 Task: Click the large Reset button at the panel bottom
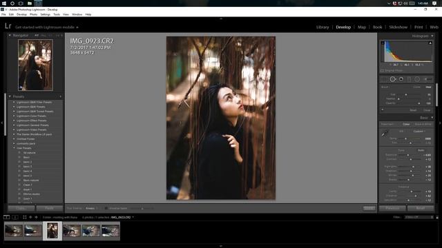point(421,208)
